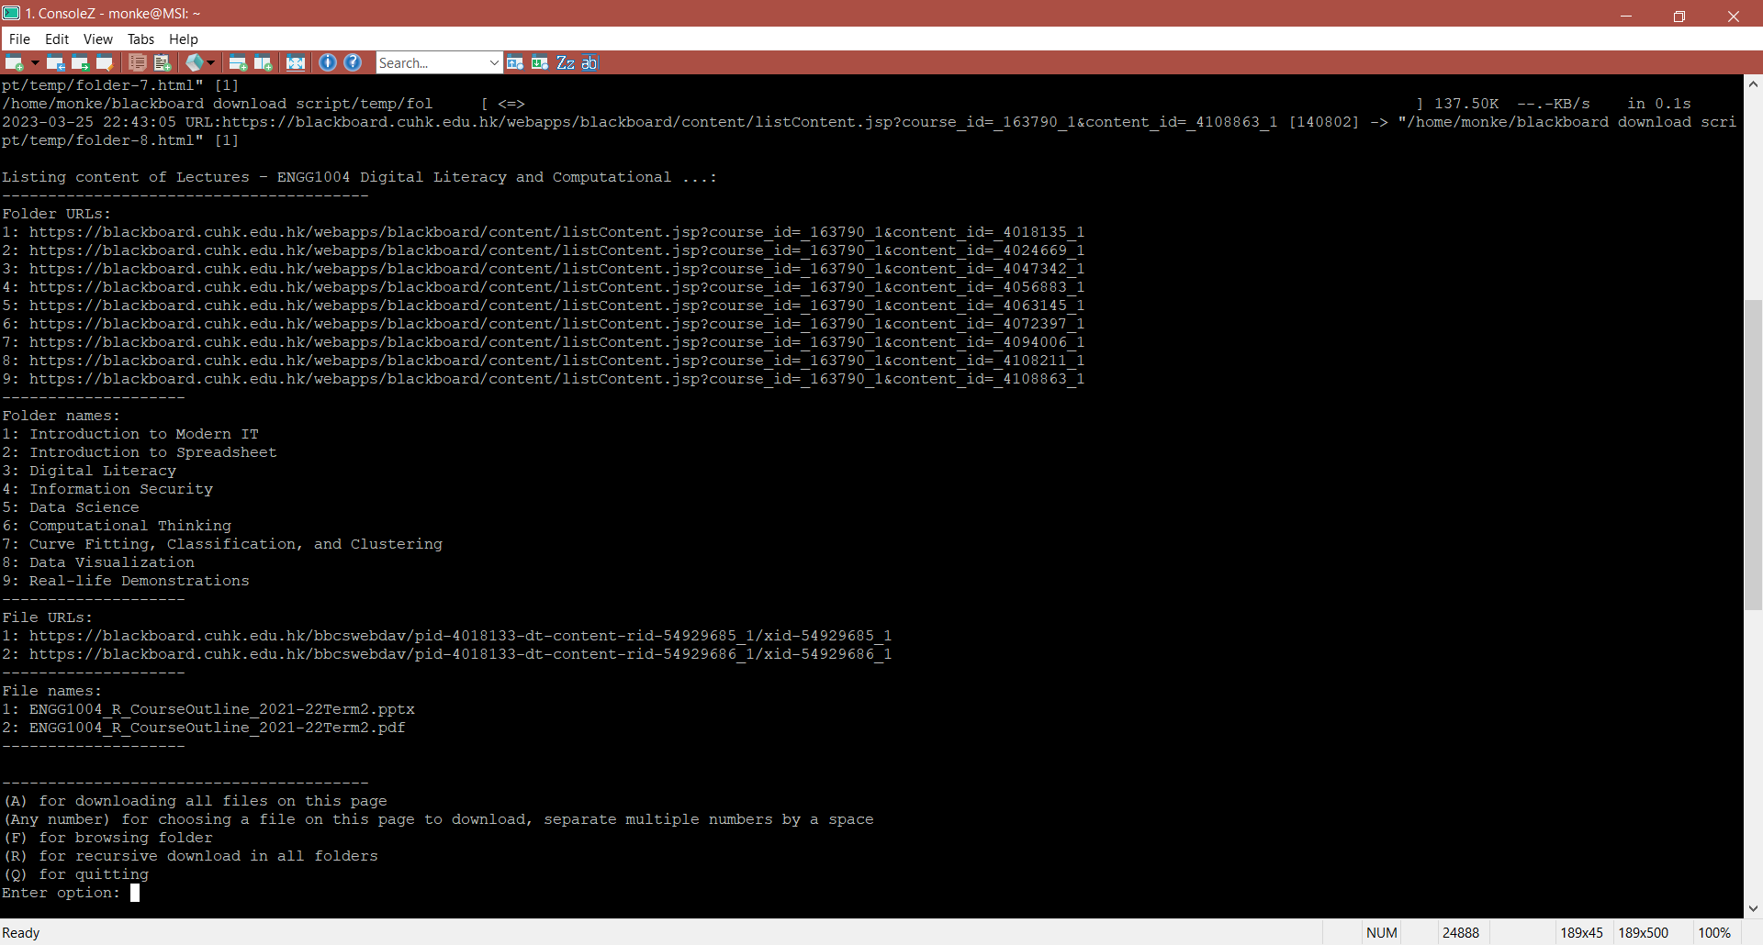Click folder URL 9 ending 4108863_1
Viewport: 1763px width, 945px height.
coord(556,379)
